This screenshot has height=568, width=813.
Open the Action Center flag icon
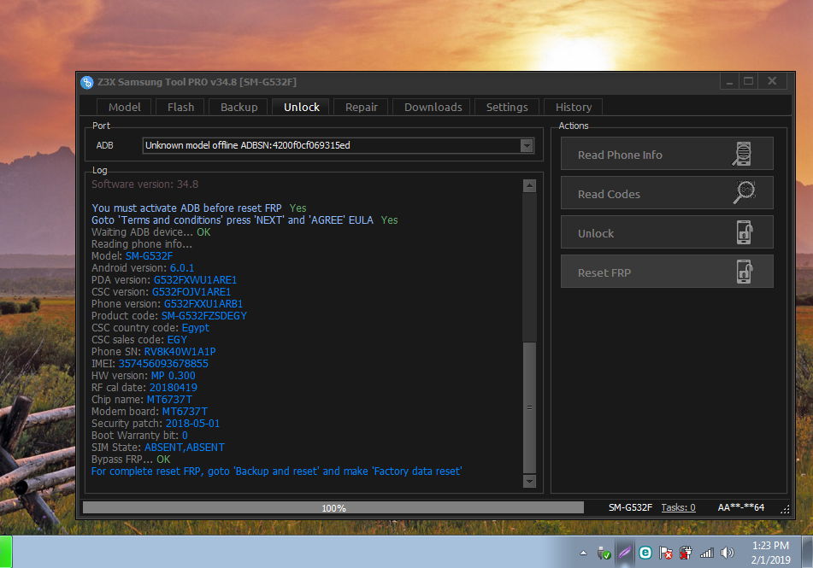665,553
